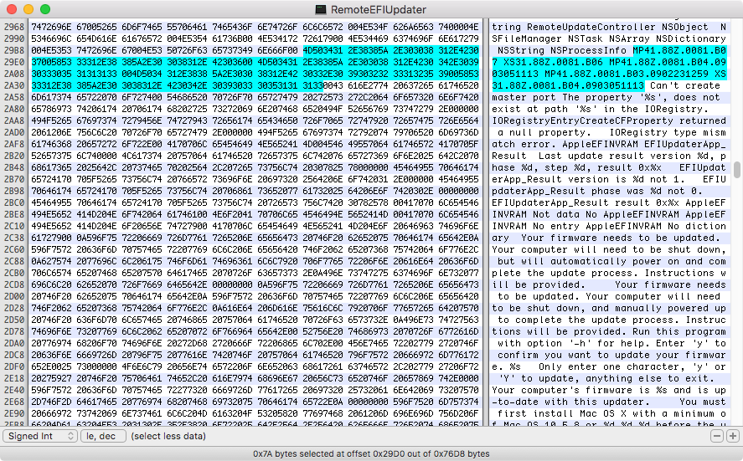The height and width of the screenshot is (461, 743).
Task: Click the '0x7A bytes selected' status bar text
Action: 371,453
